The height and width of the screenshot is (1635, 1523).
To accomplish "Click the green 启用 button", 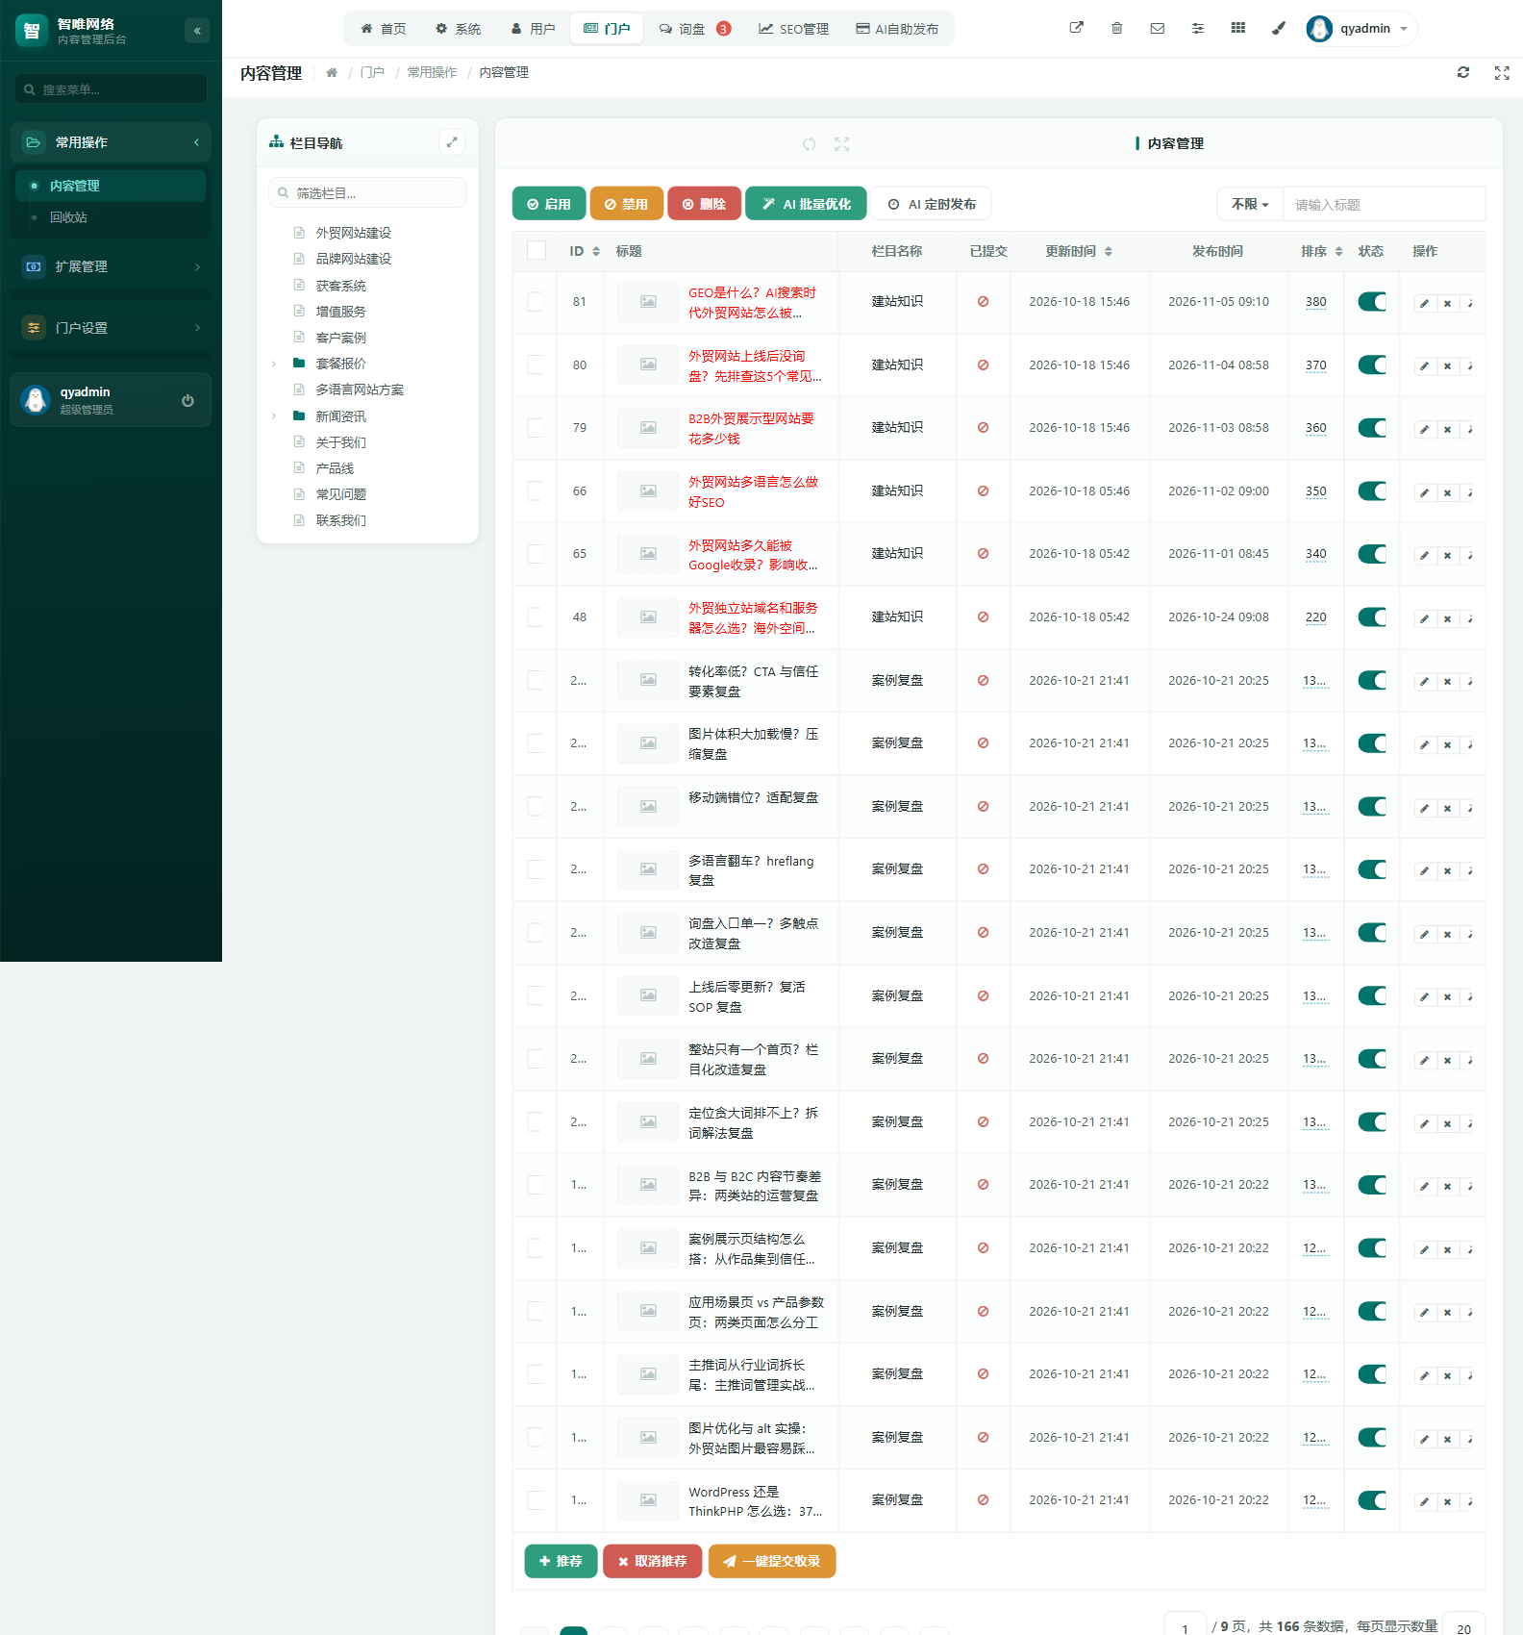I will pos(549,204).
